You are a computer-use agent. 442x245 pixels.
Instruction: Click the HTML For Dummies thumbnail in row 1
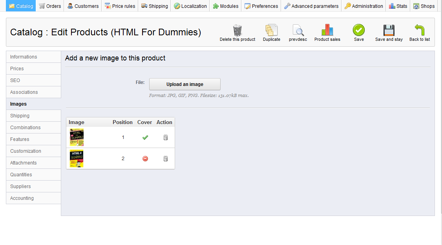[x=77, y=137]
